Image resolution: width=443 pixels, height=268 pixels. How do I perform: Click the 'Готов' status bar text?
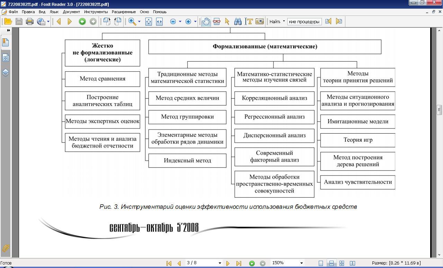(x=6, y=263)
